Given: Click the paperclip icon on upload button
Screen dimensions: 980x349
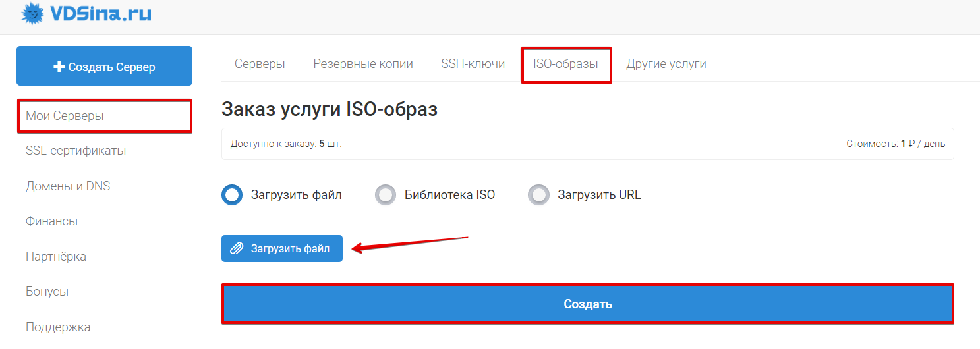Looking at the screenshot, I should tap(236, 249).
